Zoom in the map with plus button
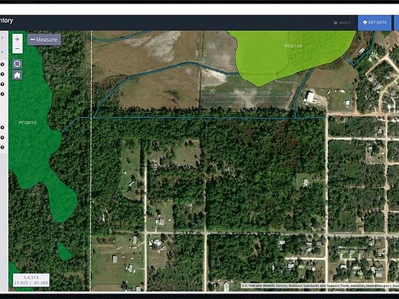The width and height of the screenshot is (399, 299). click(x=17, y=39)
